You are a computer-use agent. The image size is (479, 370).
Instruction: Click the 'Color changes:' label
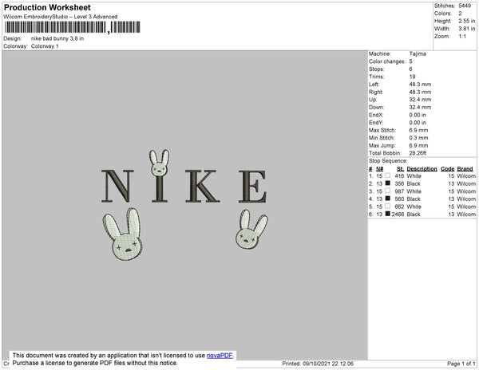click(x=387, y=61)
